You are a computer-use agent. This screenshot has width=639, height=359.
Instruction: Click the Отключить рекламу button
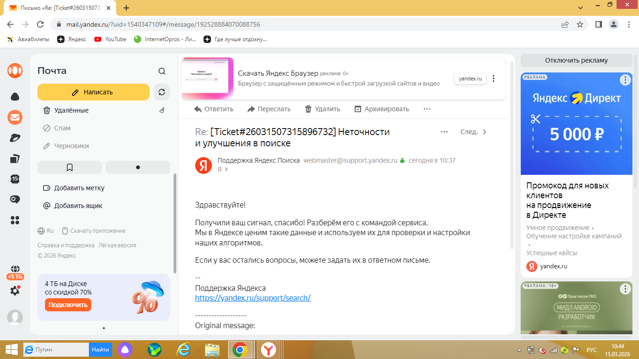576,60
